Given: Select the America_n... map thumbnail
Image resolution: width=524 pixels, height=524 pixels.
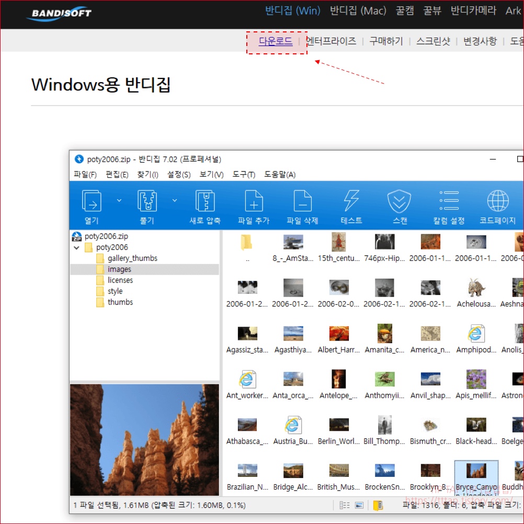Looking at the screenshot, I should (430, 334).
